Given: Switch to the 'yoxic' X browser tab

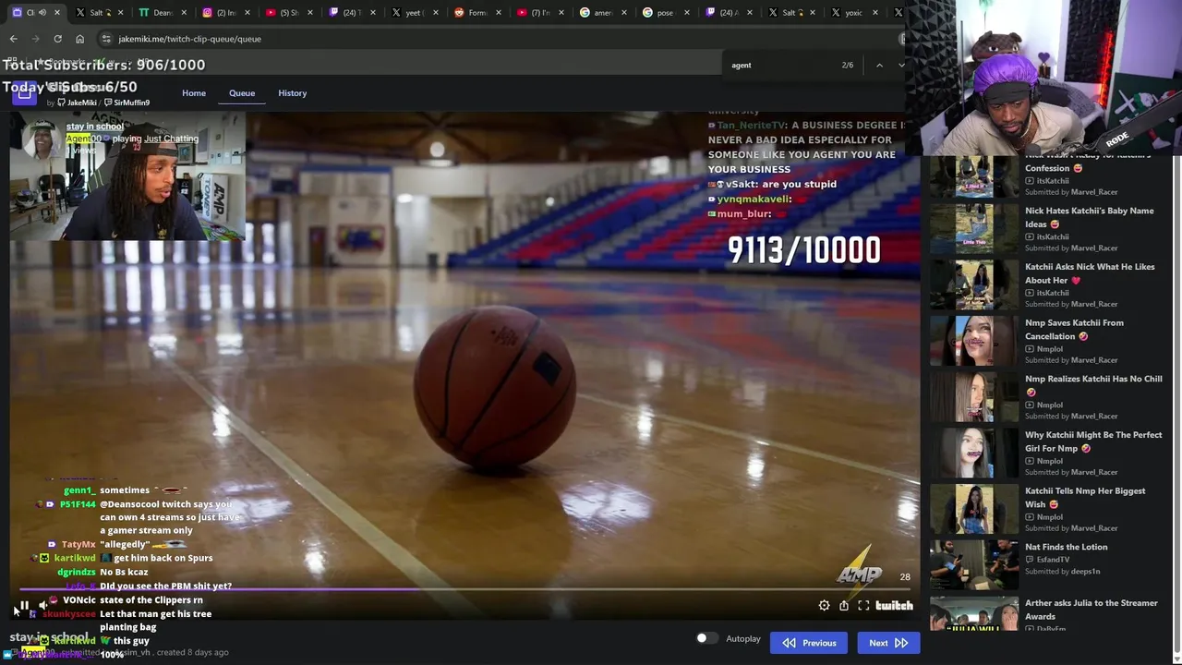Looking at the screenshot, I should pos(853,13).
